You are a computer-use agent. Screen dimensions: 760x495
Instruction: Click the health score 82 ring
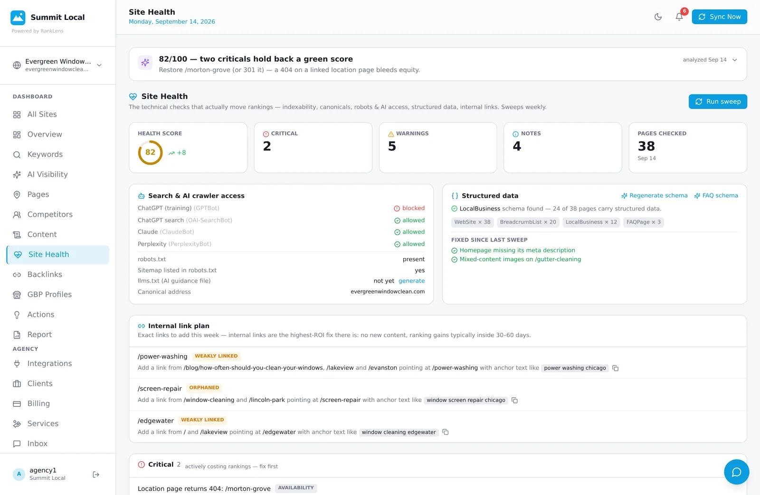pyautogui.click(x=150, y=152)
